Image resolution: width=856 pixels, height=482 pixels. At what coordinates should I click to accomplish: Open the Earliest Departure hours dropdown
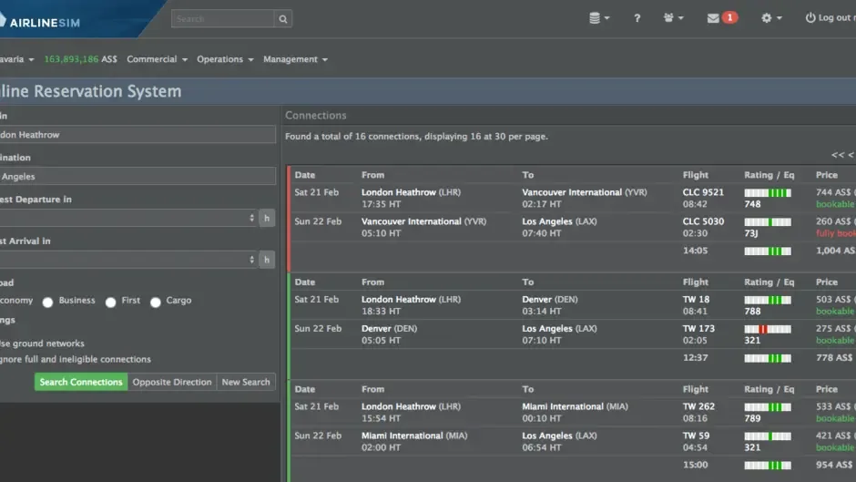coord(127,218)
